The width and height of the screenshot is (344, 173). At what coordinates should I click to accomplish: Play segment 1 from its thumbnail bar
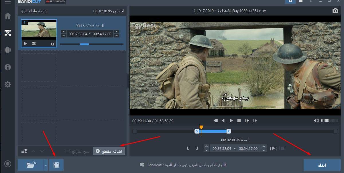click(25, 43)
